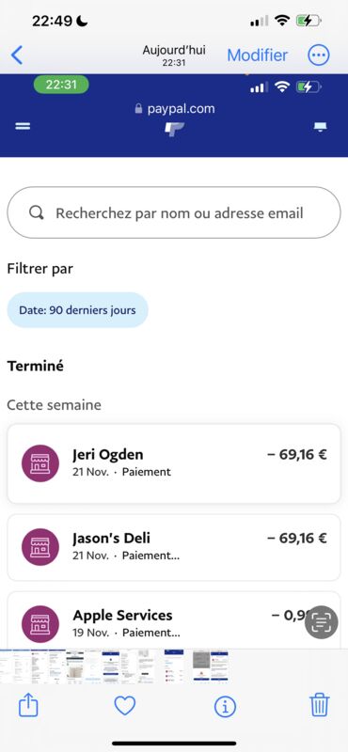Screen dimensions: 348x752
Task: Open the PayPal hamburger menu
Action: tap(23, 126)
